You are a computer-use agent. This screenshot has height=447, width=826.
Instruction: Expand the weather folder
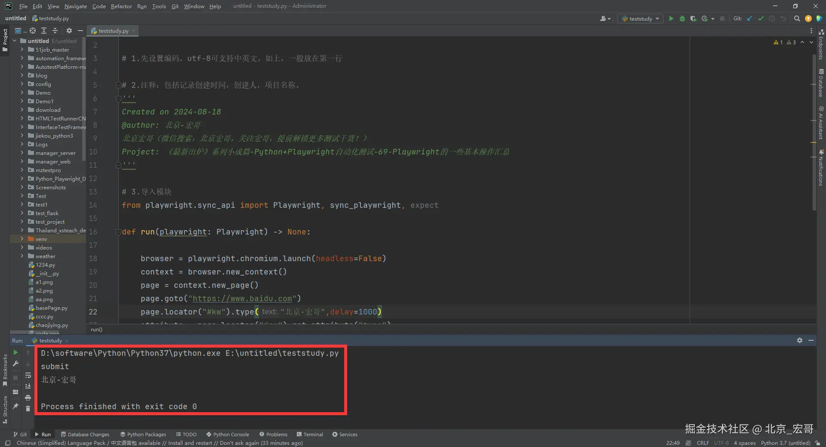(22, 256)
